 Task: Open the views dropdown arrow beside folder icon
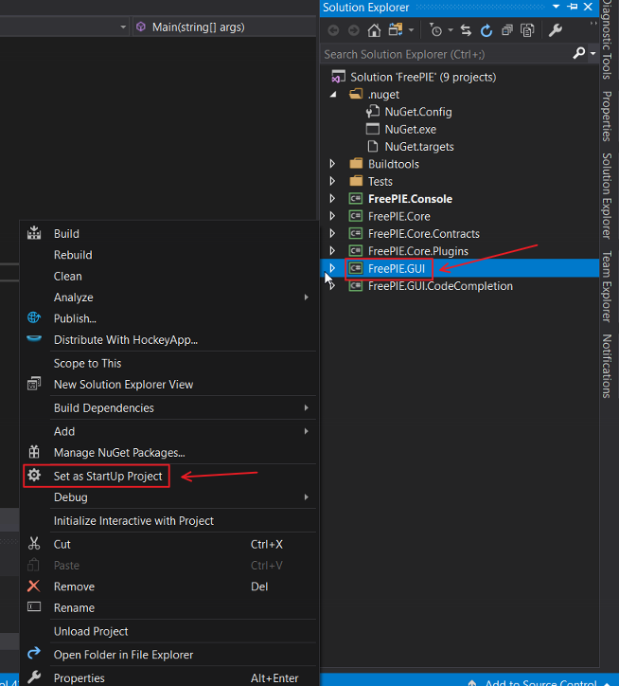(411, 30)
